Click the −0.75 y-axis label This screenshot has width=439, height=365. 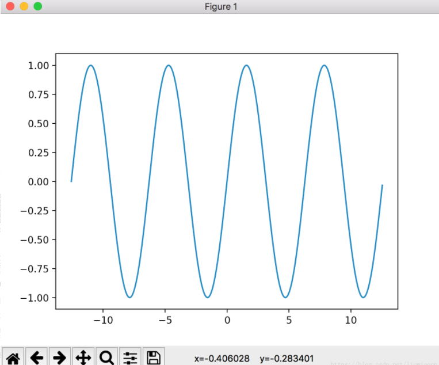pyautogui.click(x=35, y=269)
